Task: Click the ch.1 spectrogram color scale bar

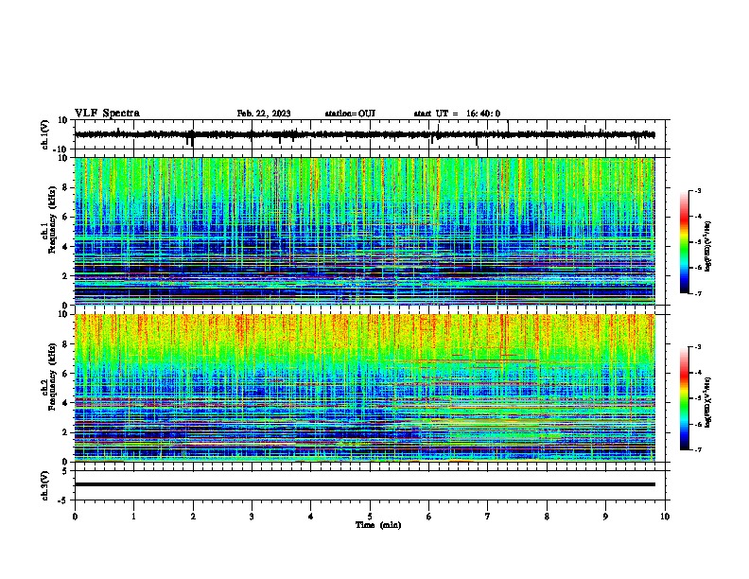Action: point(685,242)
